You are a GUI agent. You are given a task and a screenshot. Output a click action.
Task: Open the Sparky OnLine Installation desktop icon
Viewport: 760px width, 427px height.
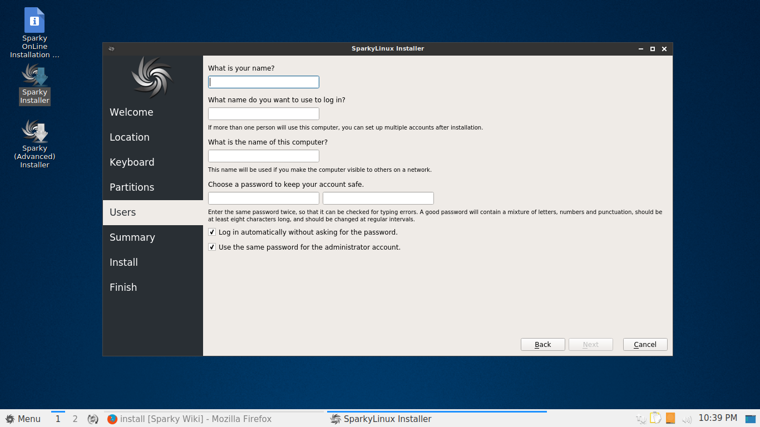[34, 33]
